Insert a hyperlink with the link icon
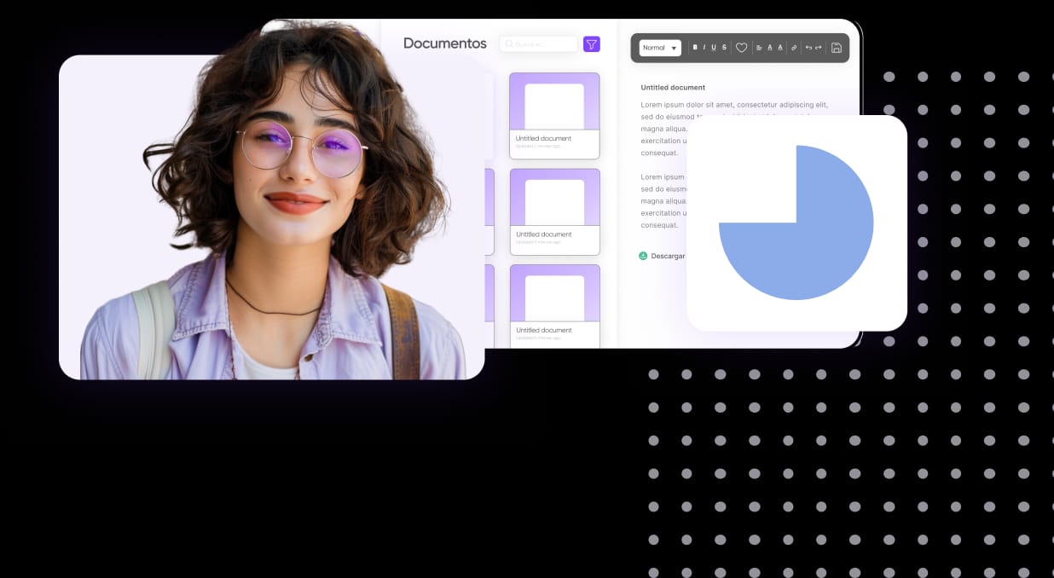This screenshot has height=578, width=1054. pos(794,48)
